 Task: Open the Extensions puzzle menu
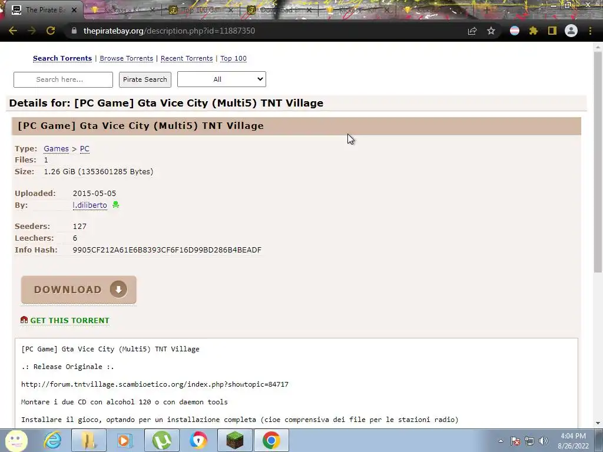(534, 31)
